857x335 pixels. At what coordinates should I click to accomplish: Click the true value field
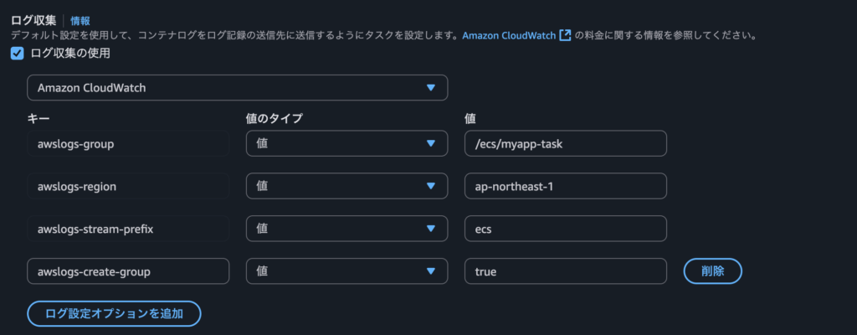tap(566, 271)
